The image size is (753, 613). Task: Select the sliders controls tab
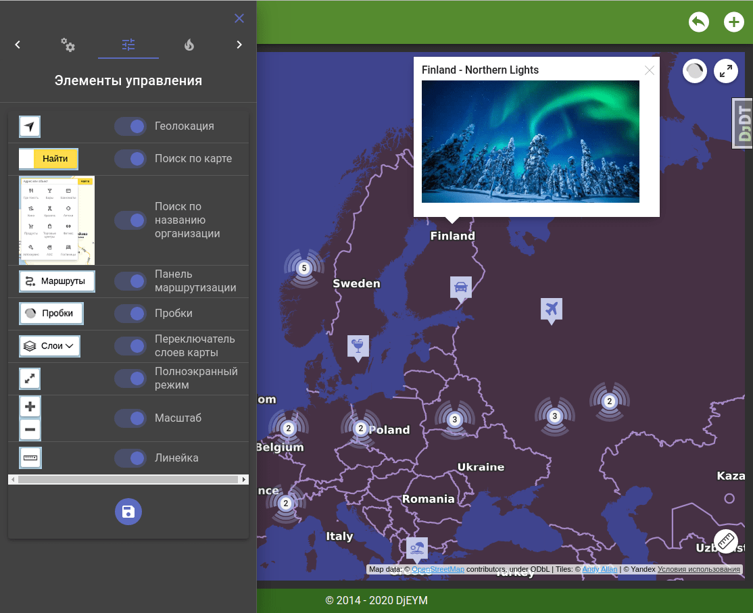[x=128, y=45]
